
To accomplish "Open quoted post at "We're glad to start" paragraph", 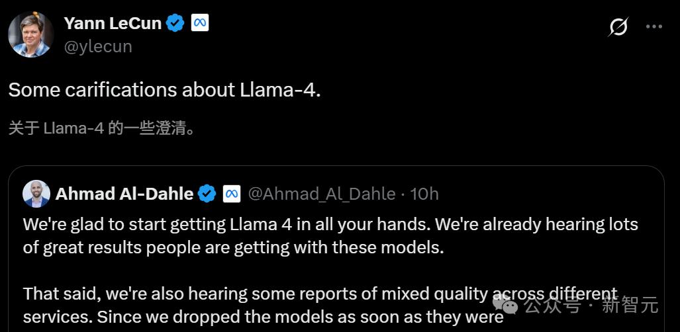I will pos(330,236).
